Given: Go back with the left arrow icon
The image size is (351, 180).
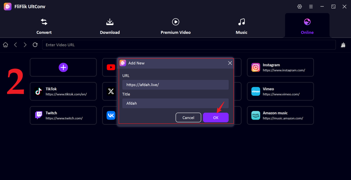Looking at the screenshot, I should coord(15,45).
